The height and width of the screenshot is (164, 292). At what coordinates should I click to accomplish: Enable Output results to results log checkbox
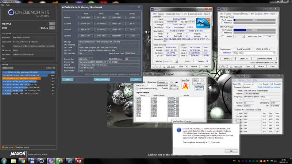click(x=137, y=89)
